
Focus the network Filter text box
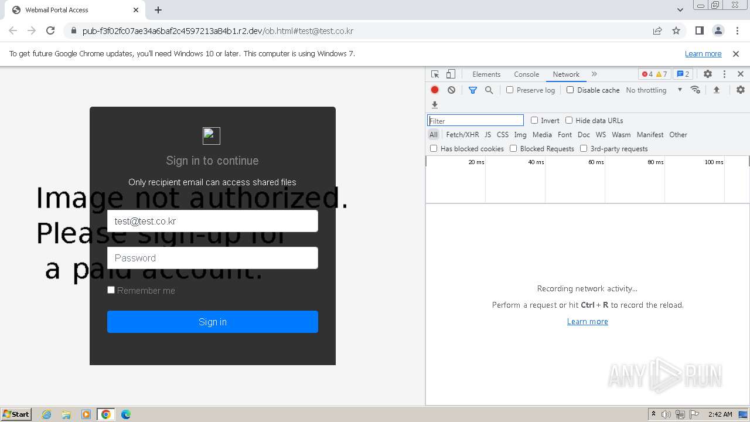click(x=475, y=120)
